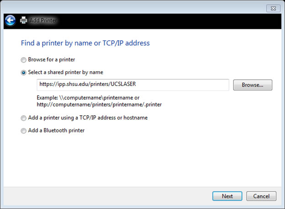The width and height of the screenshot is (285, 209).
Task: Select the TCP/IP address or hostname radio button
Action: 23,118
